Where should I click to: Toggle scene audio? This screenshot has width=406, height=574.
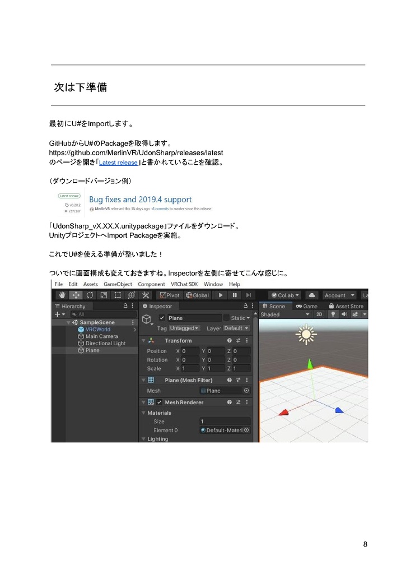click(344, 314)
